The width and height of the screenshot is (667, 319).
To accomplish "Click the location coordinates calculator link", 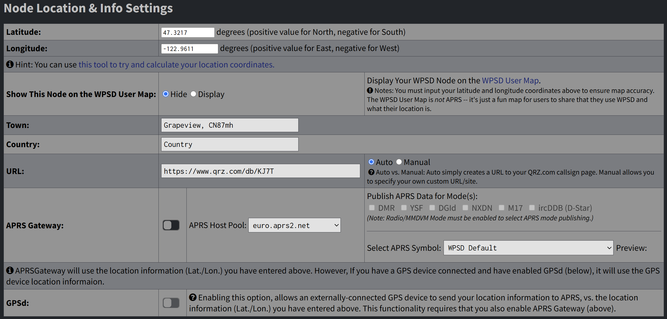I will pyautogui.click(x=176, y=65).
